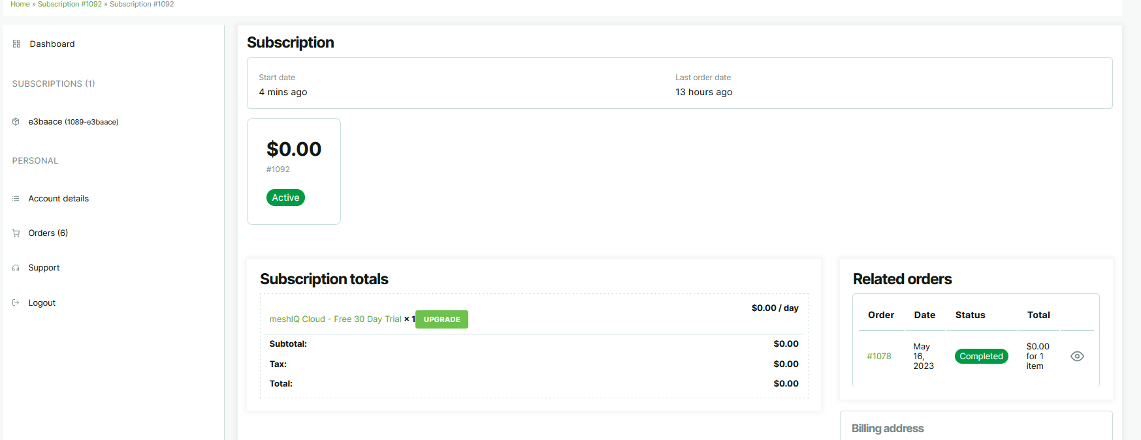
Task: Open the Dashboard menu item
Action: 52,44
